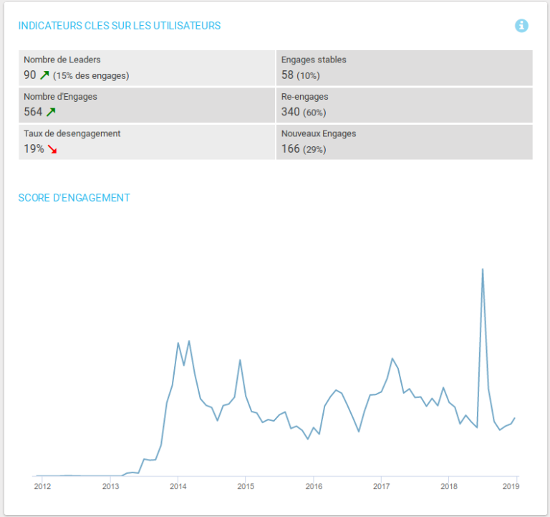Click the Nouveaux Engages label
Screen dimensions: 550x517
318,133
